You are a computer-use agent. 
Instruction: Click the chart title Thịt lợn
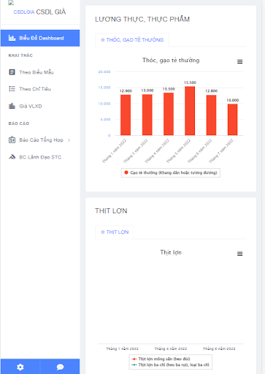pyautogui.click(x=171, y=252)
